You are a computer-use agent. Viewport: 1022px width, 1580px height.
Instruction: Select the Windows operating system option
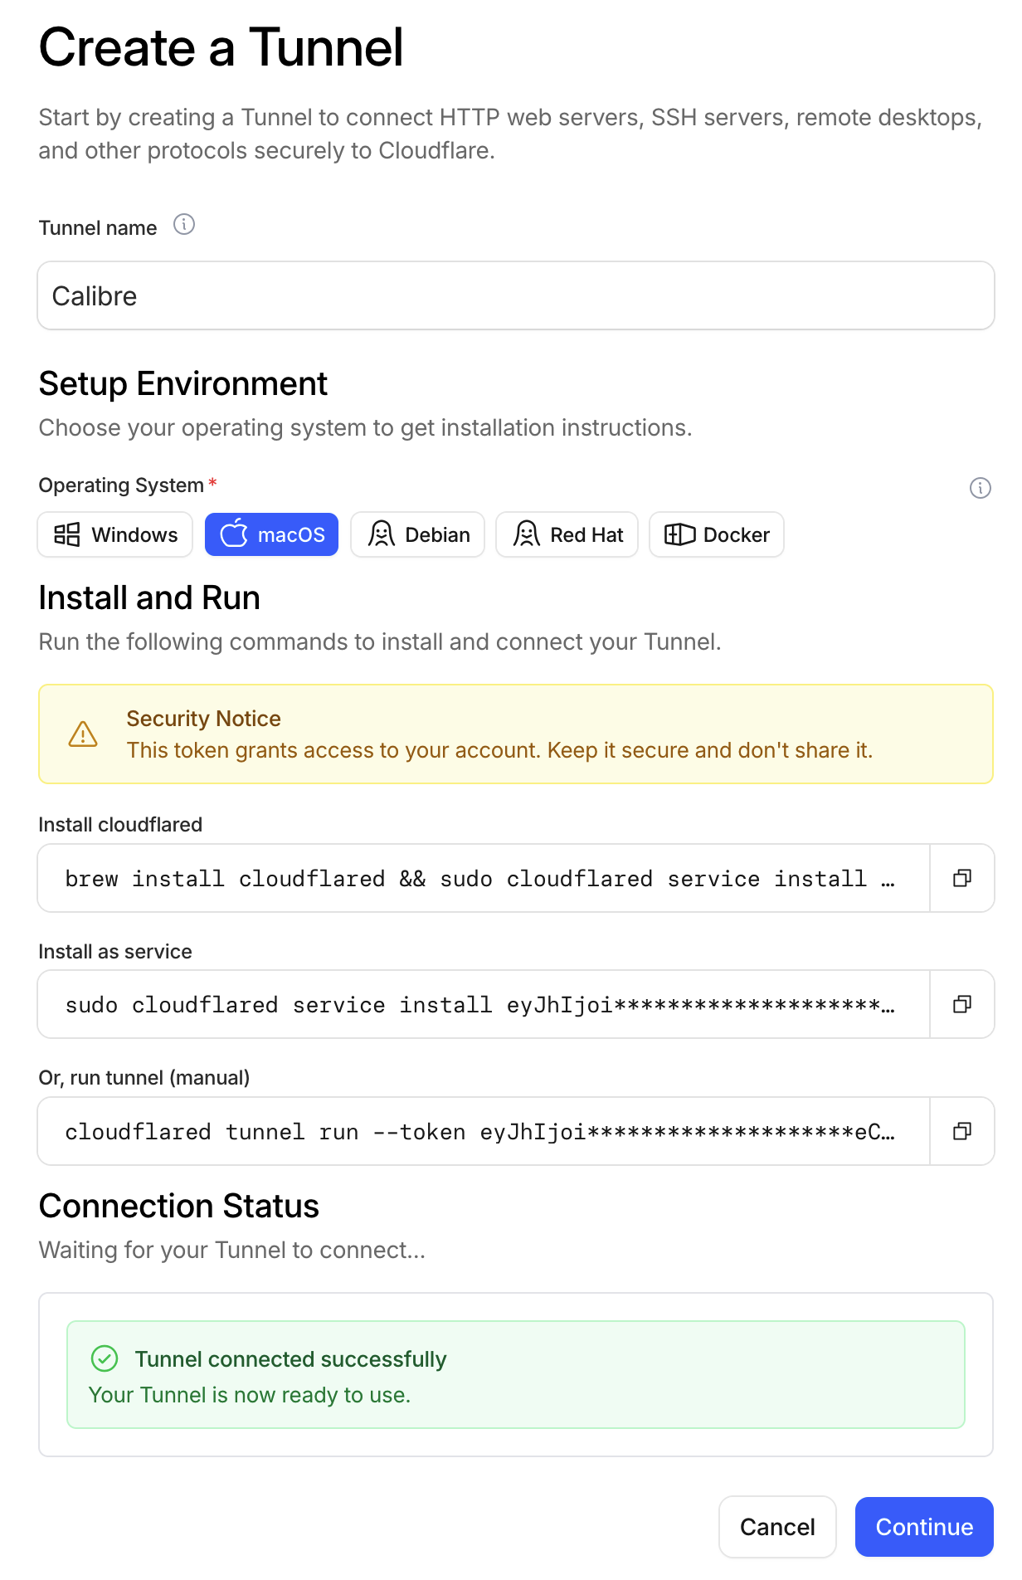pyautogui.click(x=115, y=534)
